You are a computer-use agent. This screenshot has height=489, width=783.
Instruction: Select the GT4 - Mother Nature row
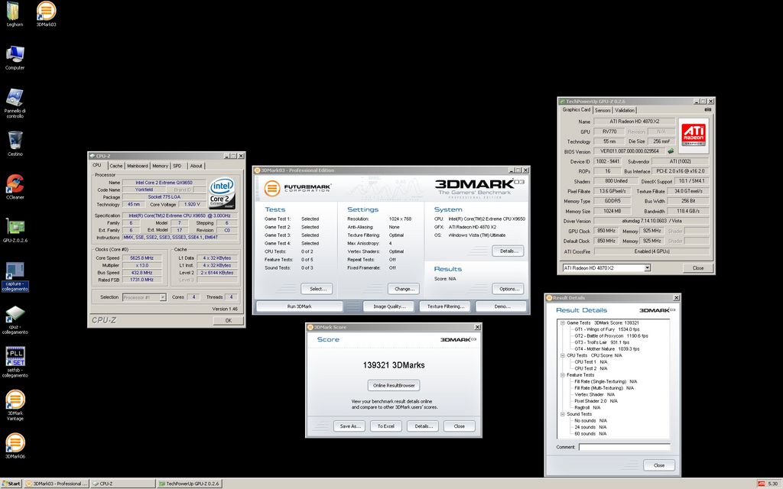(606, 348)
